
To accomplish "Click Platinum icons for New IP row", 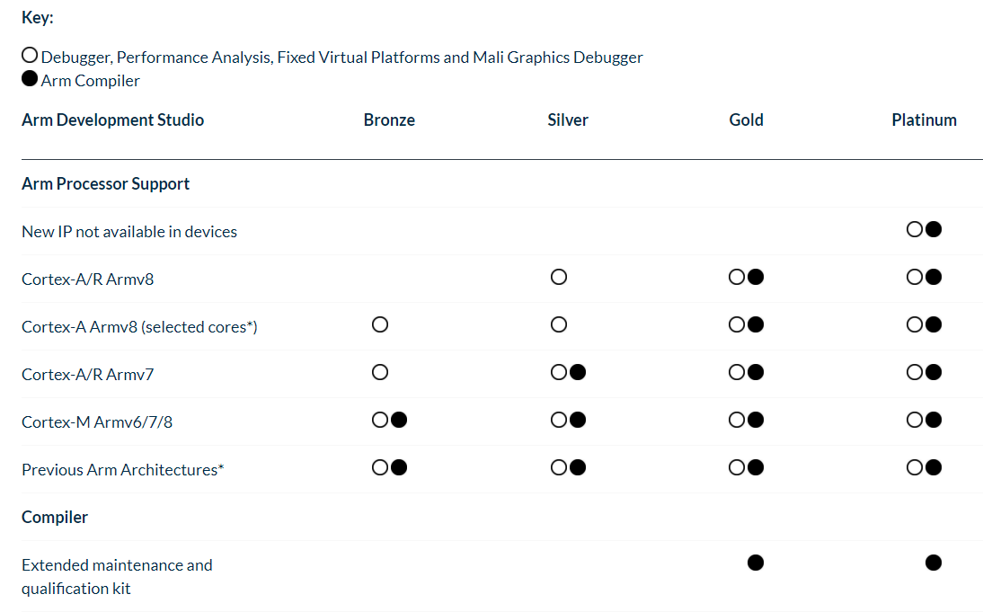I will point(924,230).
